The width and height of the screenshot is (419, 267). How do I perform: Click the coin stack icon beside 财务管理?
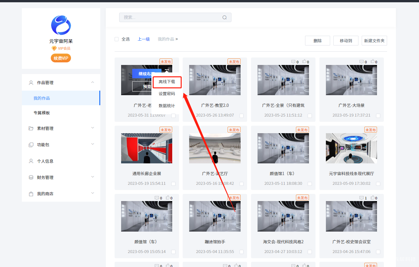[x=31, y=177]
